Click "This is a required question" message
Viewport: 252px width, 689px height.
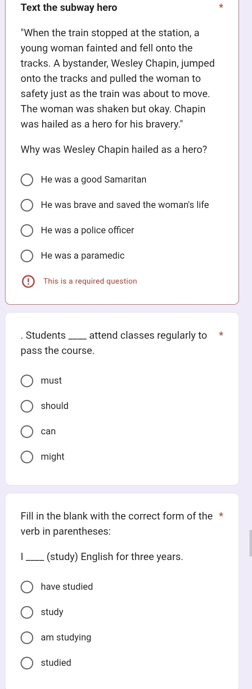(90, 281)
